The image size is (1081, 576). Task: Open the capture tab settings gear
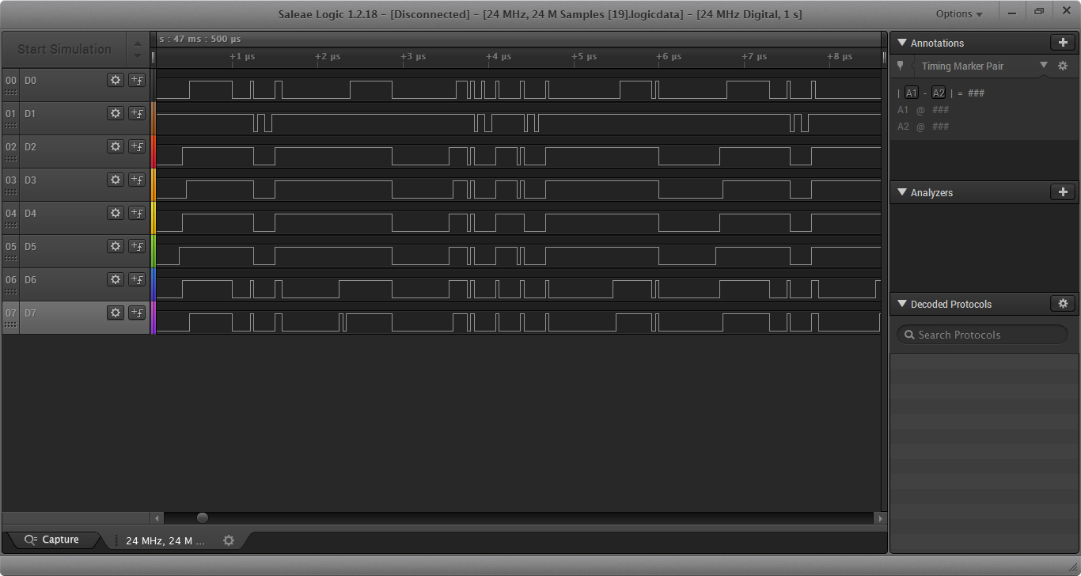(229, 540)
